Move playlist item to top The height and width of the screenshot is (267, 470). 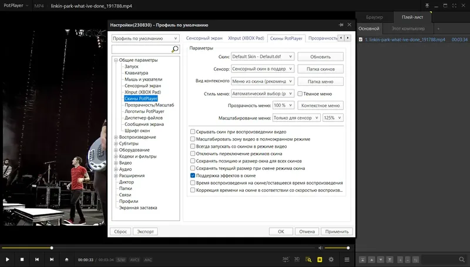362,260
